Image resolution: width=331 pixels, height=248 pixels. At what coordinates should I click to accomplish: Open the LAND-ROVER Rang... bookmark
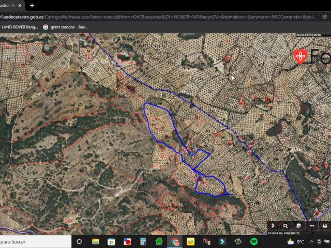[x=19, y=27]
